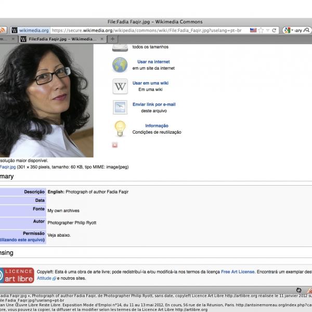
Task: Open the 'Usar na internet' link
Action: pyautogui.click(x=153, y=62)
